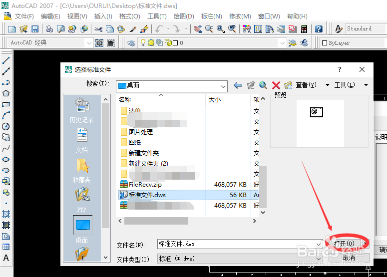Image resolution: width=387 pixels, height=277 pixels.
Task: Select the Rectangle draw tool
Action: click(6, 104)
